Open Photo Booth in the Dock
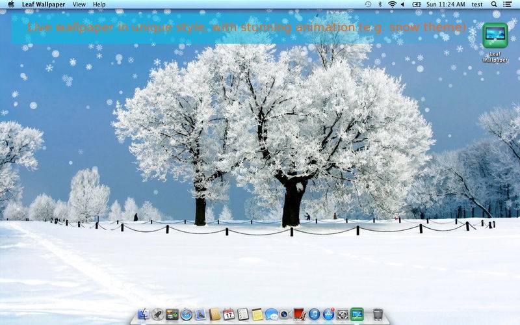Viewport: 520px width, 325px height. coord(300,314)
